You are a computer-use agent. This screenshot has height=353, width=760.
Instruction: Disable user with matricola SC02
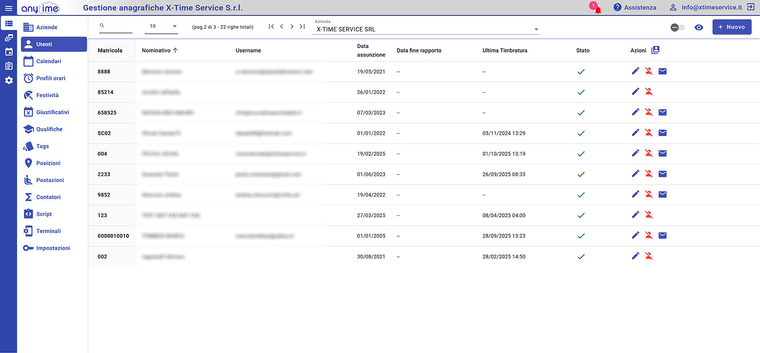pyautogui.click(x=649, y=133)
